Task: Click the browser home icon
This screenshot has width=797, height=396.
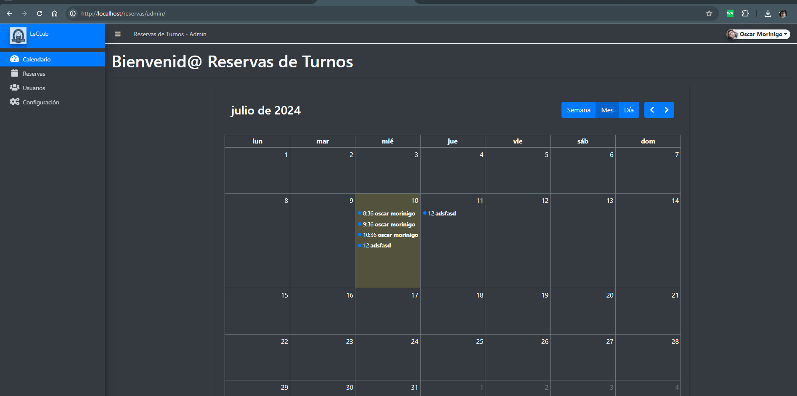Action: coord(55,13)
